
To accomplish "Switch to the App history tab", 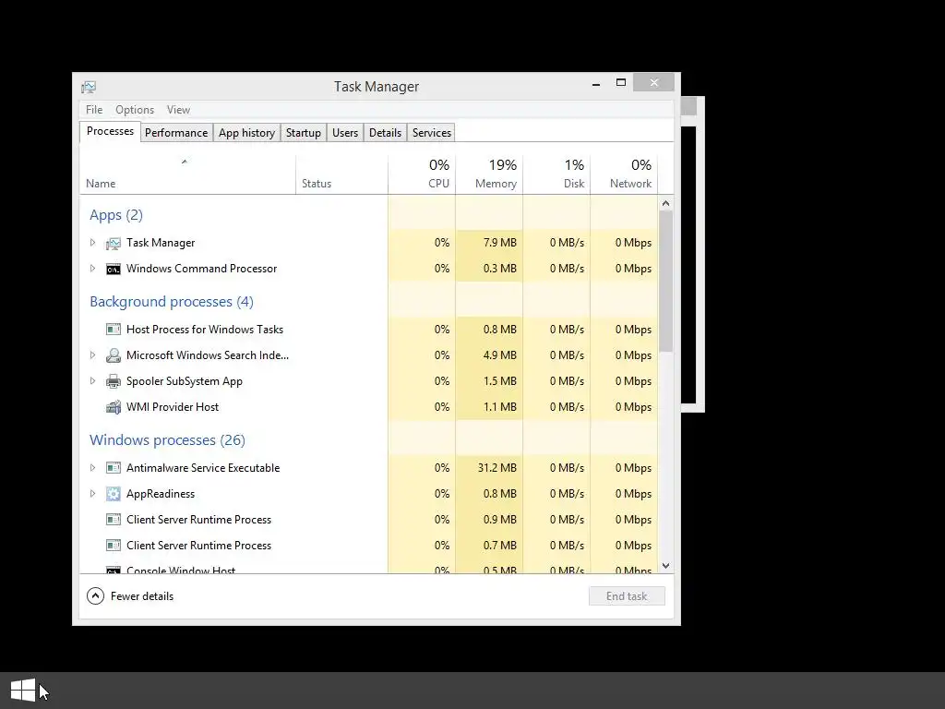I will pyautogui.click(x=246, y=133).
